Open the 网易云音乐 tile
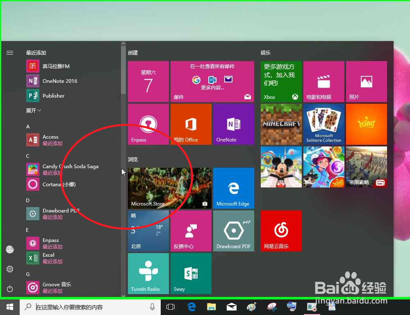 281,231
